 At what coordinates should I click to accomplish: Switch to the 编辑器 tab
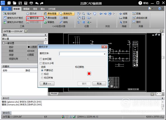click(x=26, y=9)
